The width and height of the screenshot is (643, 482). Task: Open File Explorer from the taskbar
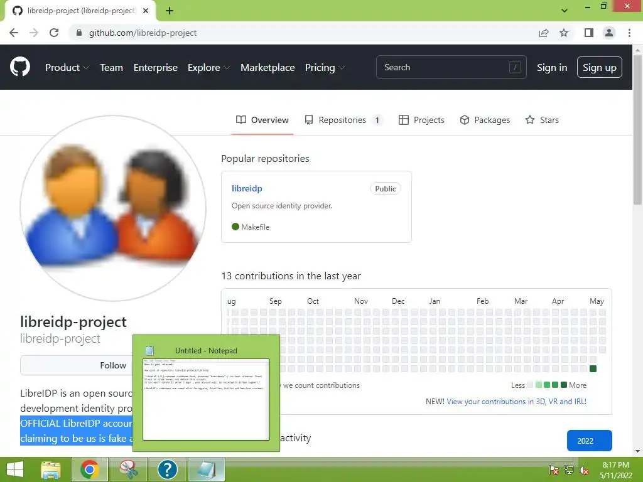tap(51, 469)
